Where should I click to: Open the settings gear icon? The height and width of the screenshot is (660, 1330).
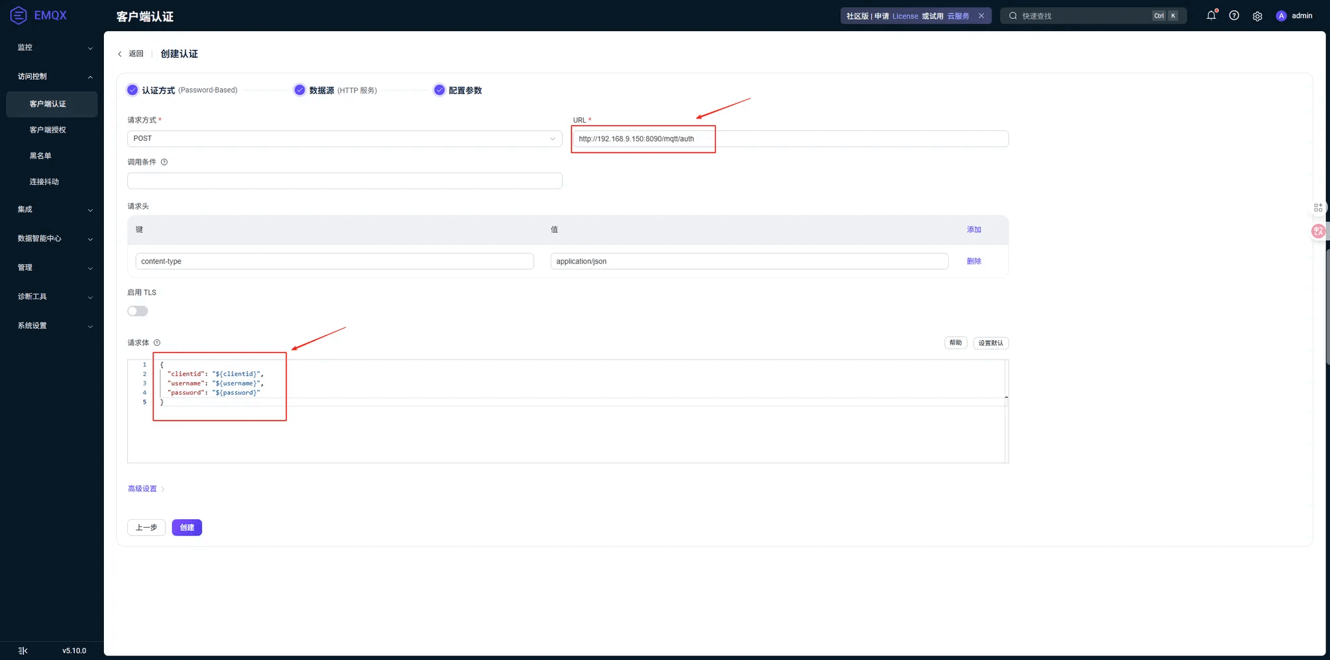pos(1257,16)
